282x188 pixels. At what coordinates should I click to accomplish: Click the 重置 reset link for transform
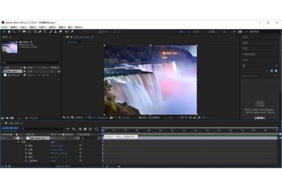click(53, 142)
